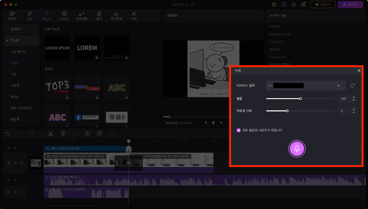Click the 볼륨 volume slider handle
This screenshot has width=368, height=209.
tap(300, 99)
